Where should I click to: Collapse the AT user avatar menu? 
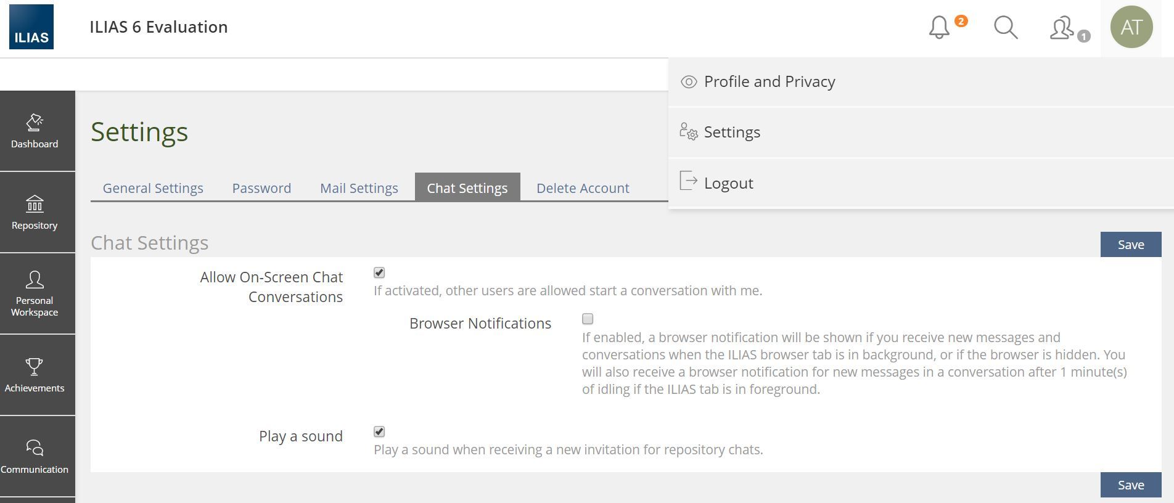[1131, 27]
